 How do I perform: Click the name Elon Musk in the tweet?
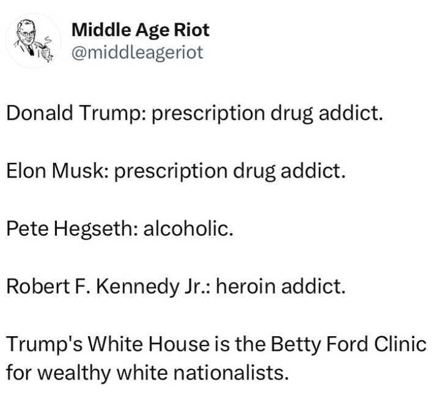57,171
